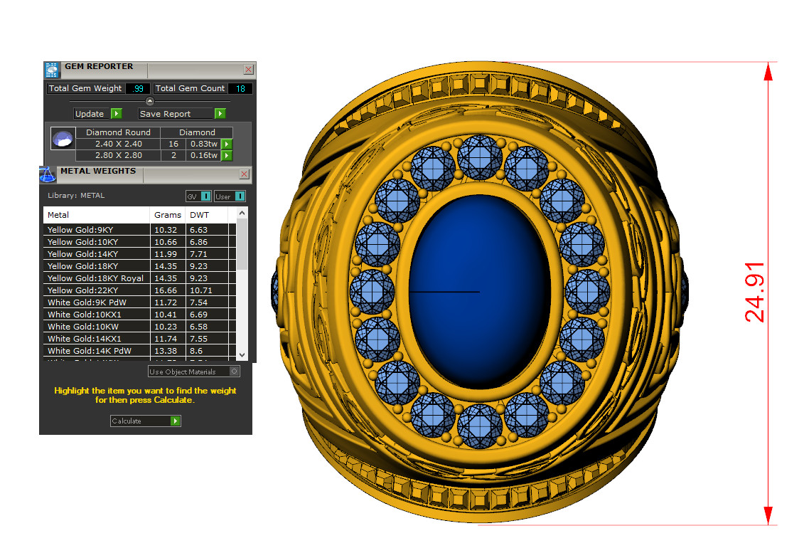Select White Gold:10KW in metal list

pyautogui.click(x=96, y=327)
